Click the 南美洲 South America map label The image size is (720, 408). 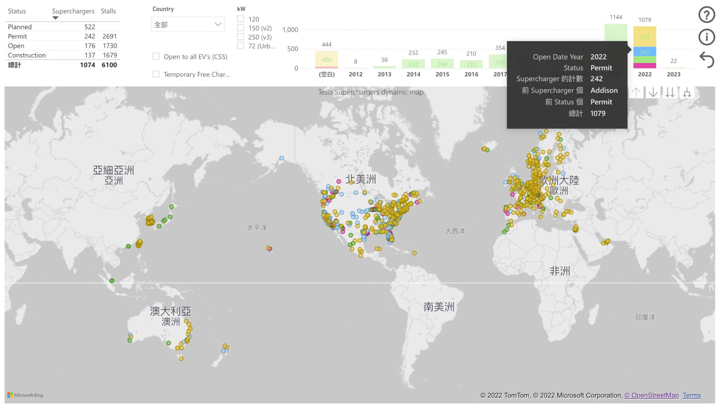pyautogui.click(x=439, y=307)
